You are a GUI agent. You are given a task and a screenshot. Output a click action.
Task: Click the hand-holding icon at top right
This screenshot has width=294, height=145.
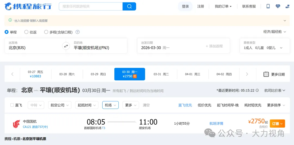[x=287, y=6]
